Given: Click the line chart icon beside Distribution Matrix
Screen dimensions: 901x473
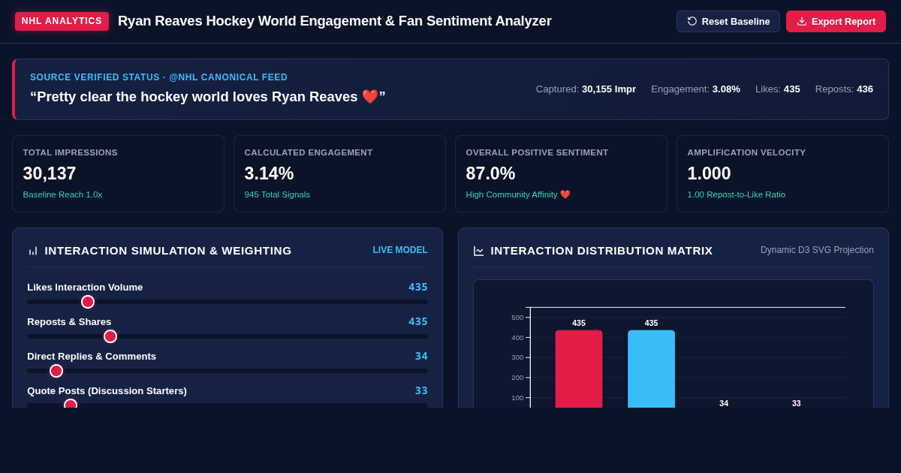Looking at the screenshot, I should [x=479, y=251].
